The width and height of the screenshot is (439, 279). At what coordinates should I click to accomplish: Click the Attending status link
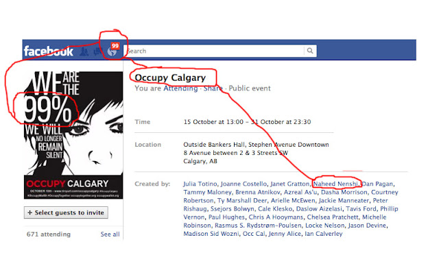(x=180, y=88)
